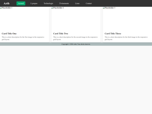Click the Card Title One heading
152x114 pixels.
point(9,33)
